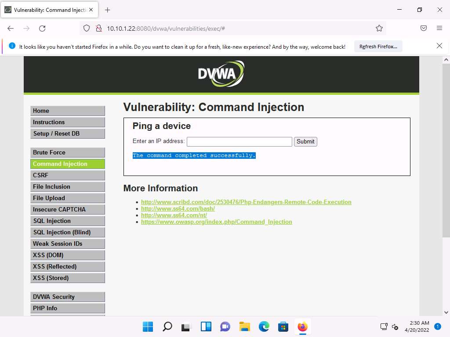
Task: Open the OWASP Command_Injection link
Action: (216, 222)
